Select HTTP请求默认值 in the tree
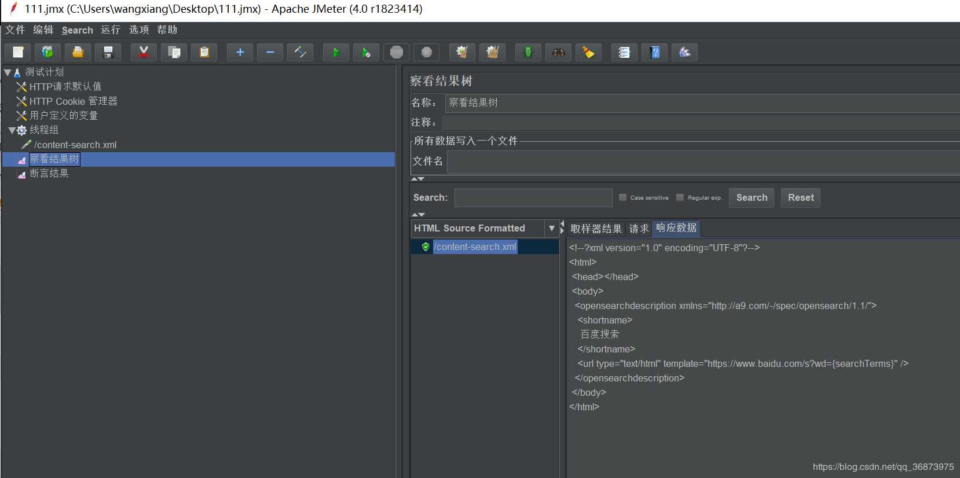This screenshot has width=960, height=478. point(65,87)
